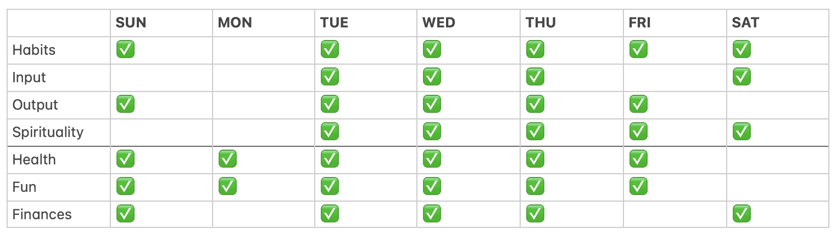The image size is (836, 240).
Task: Click the Habits checkmark under SUN
Action: (125, 50)
